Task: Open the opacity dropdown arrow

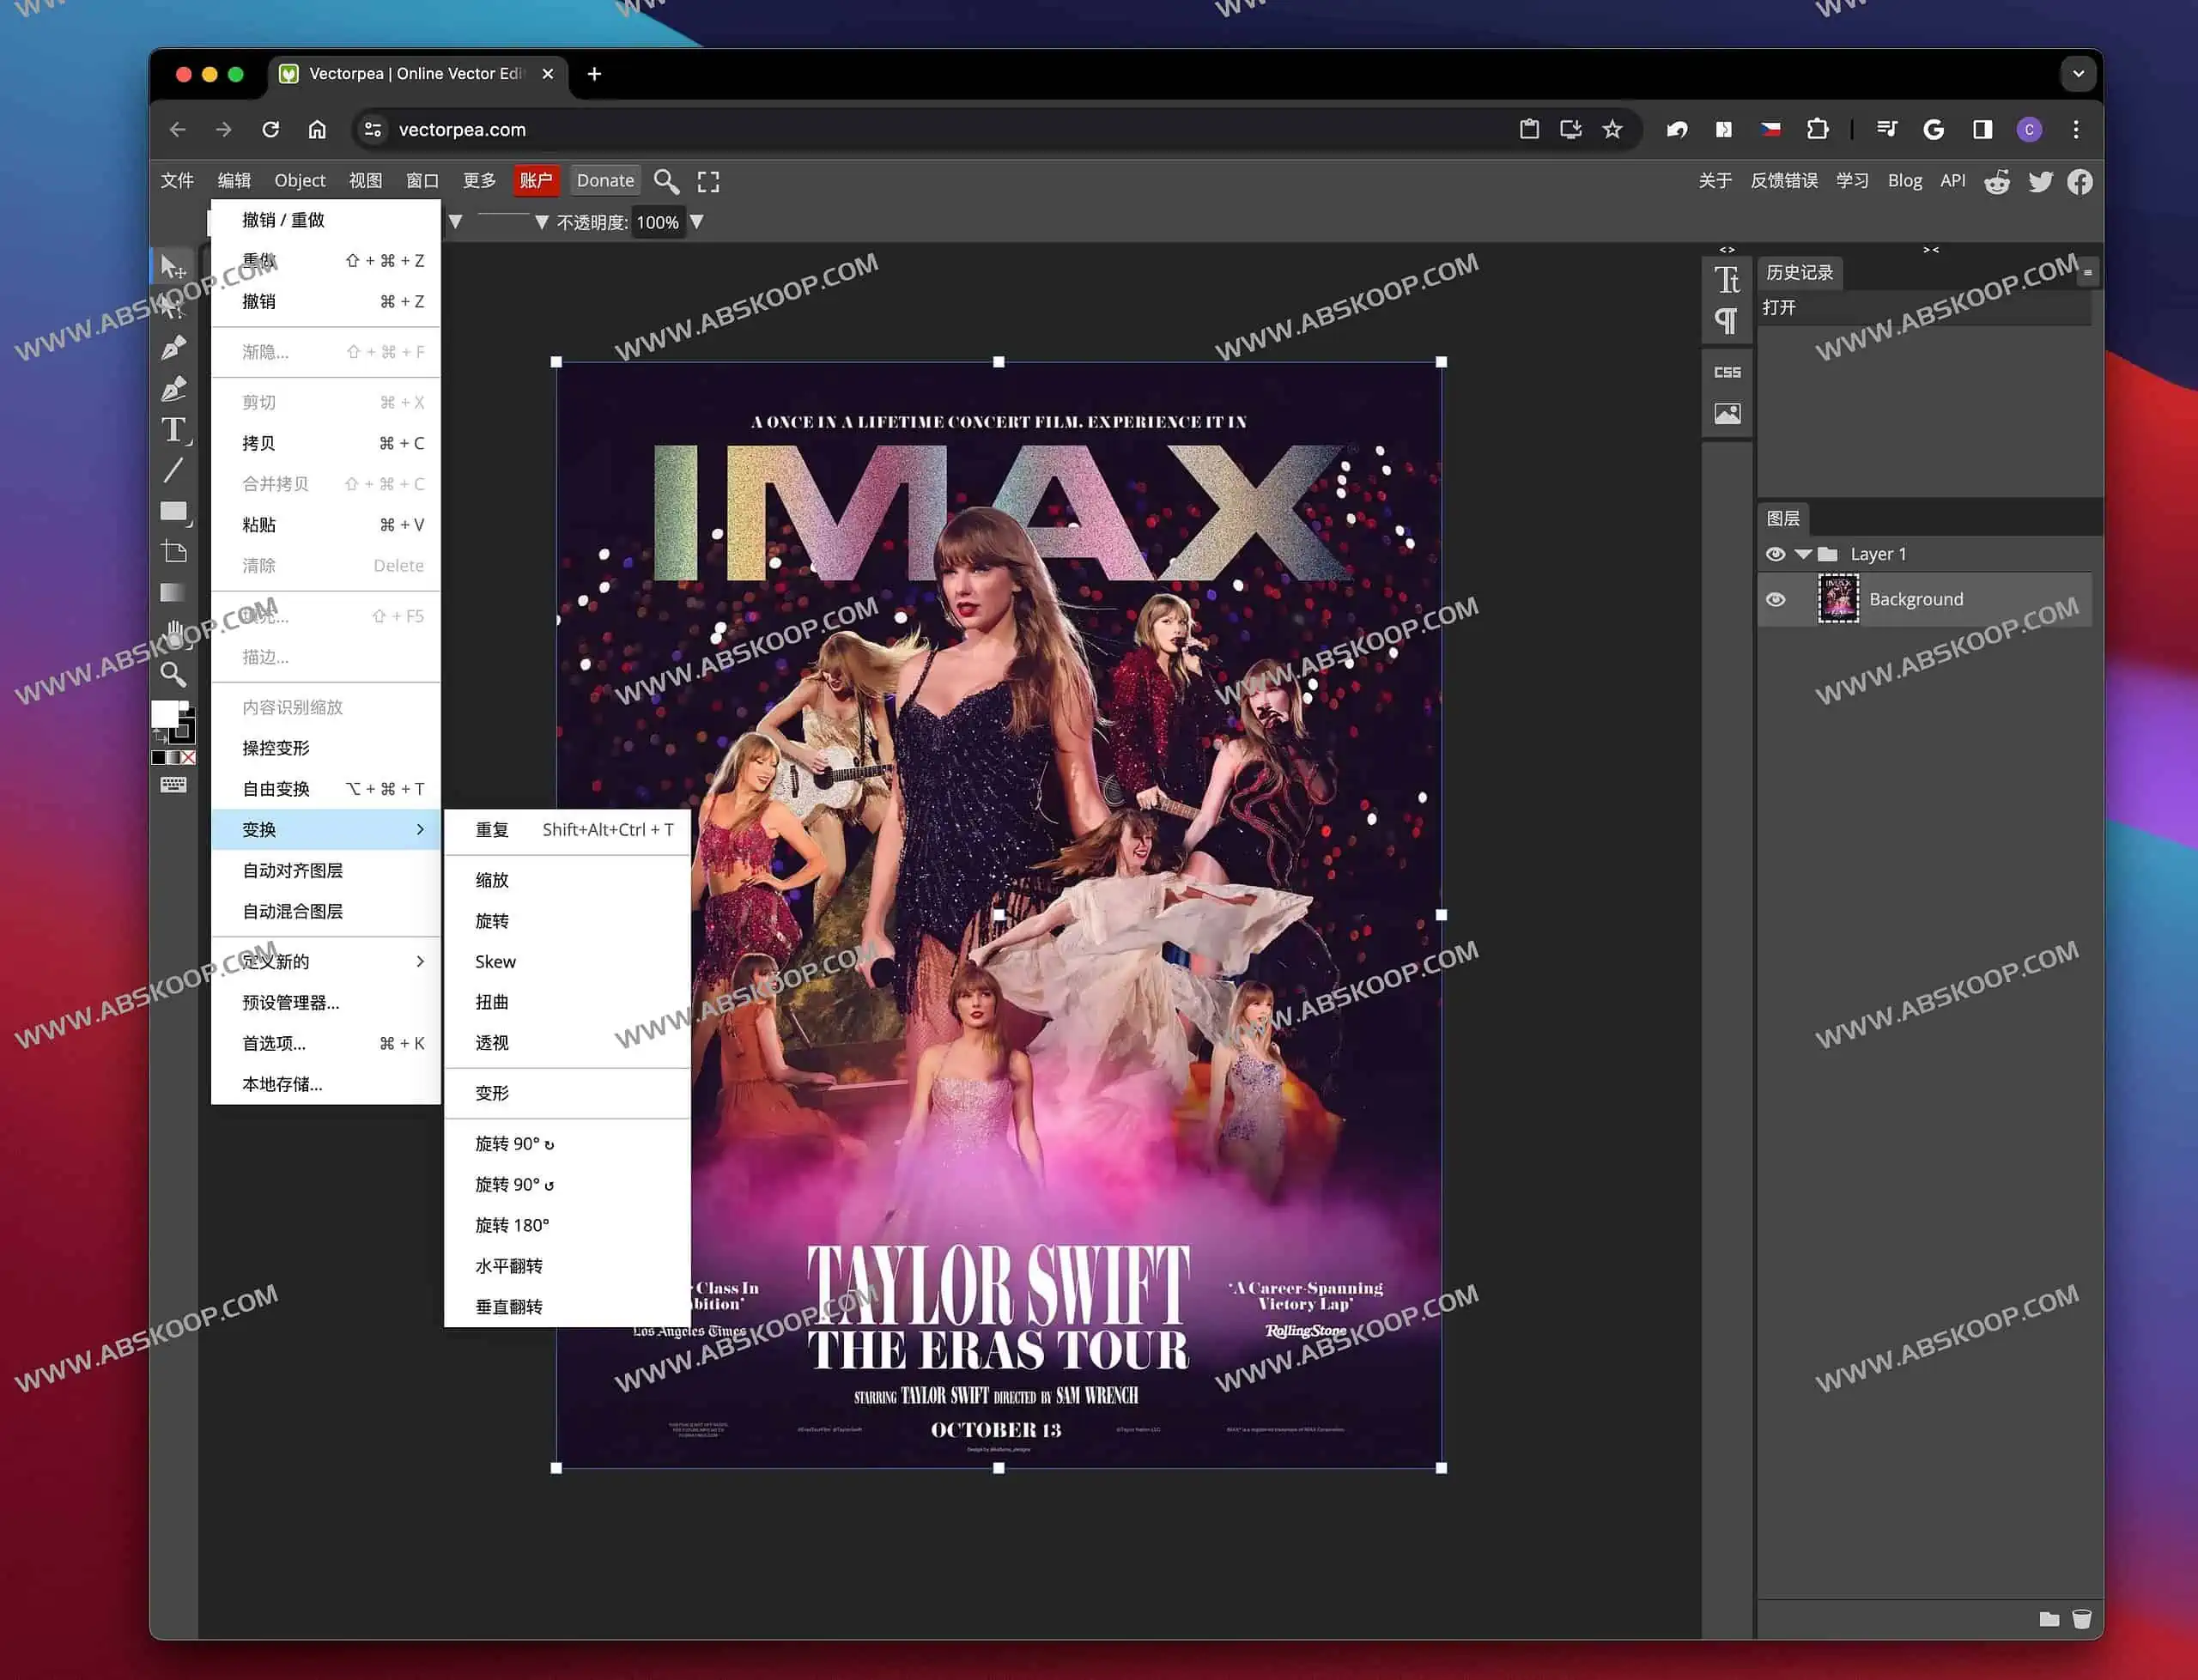Action: point(697,222)
